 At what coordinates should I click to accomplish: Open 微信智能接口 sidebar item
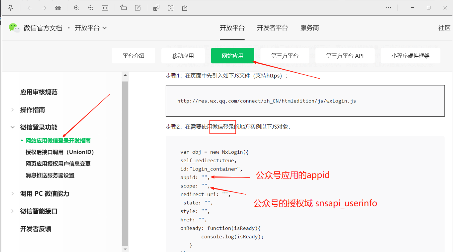pos(39,211)
